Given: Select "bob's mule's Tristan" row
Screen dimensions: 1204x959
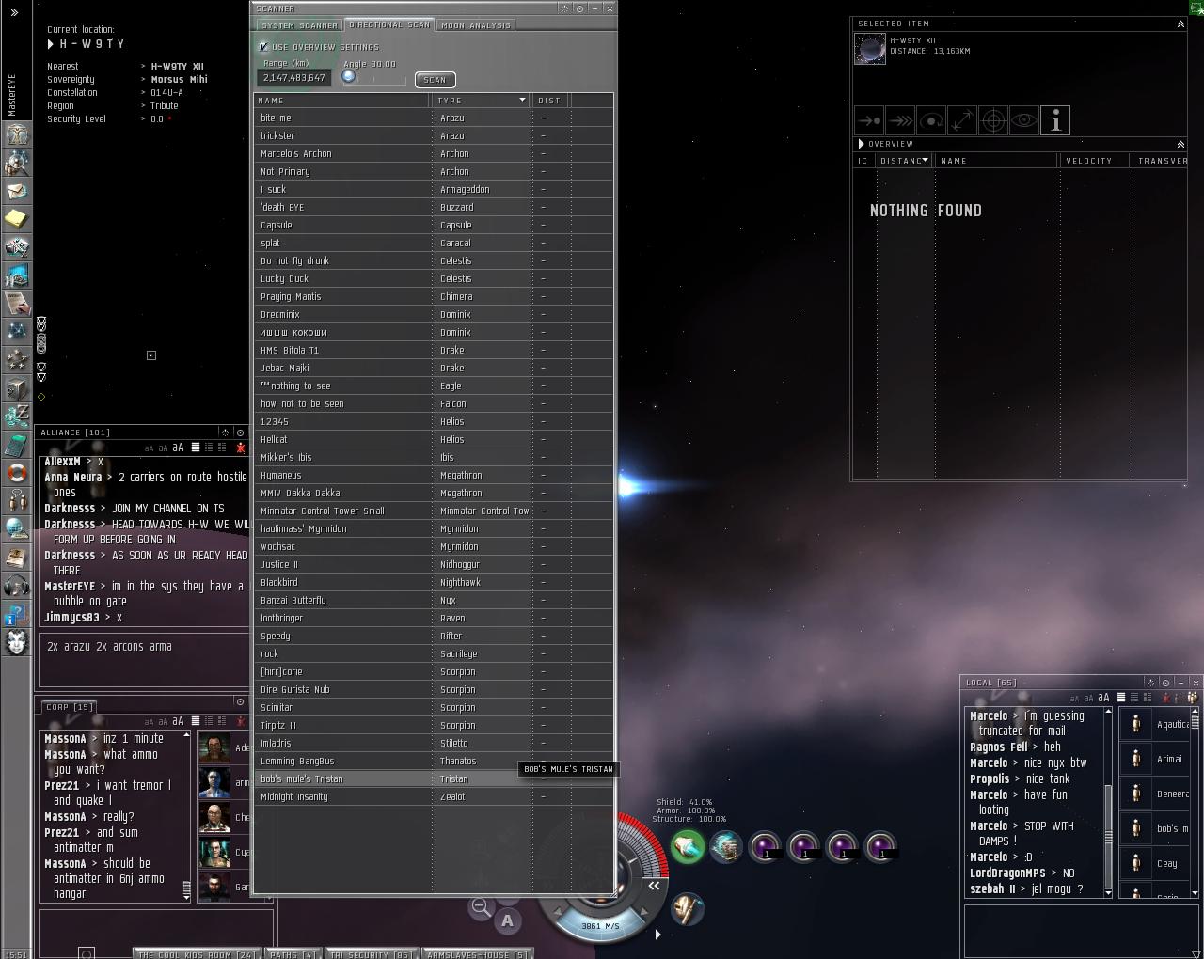Looking at the screenshot, I should 434,778.
